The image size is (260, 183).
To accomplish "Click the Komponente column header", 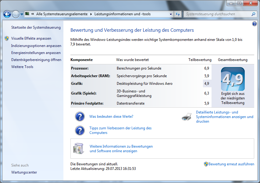I will coord(82,60).
